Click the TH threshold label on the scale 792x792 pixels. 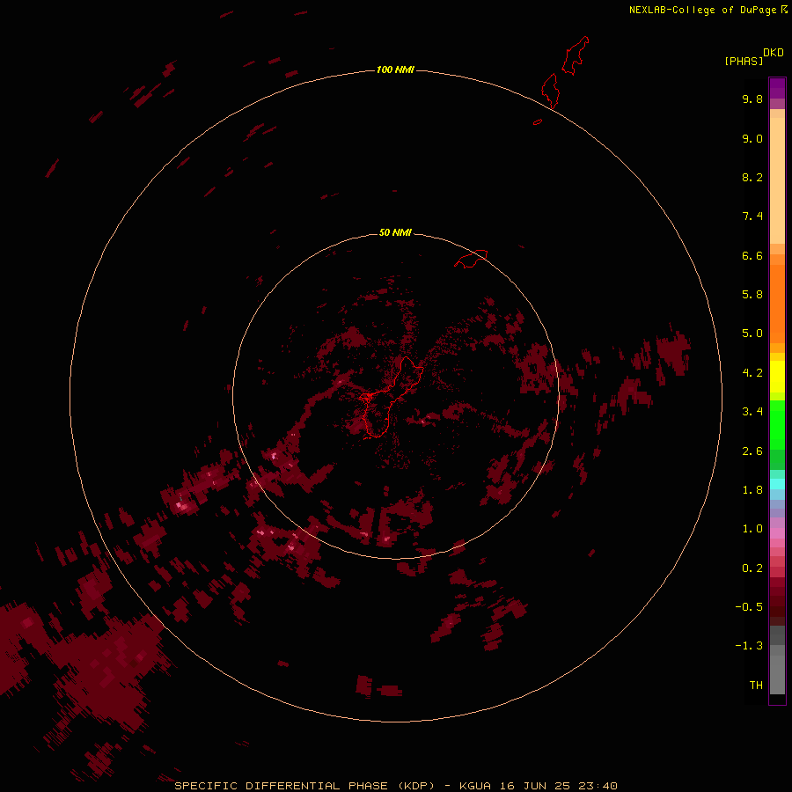click(756, 686)
